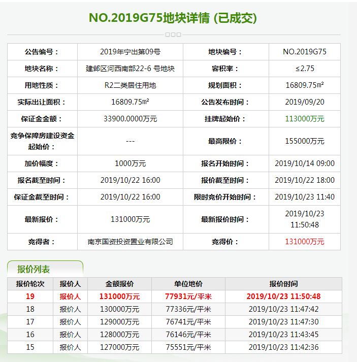
Task: Select the 130000万元 bid amount
Action: click(119, 309)
